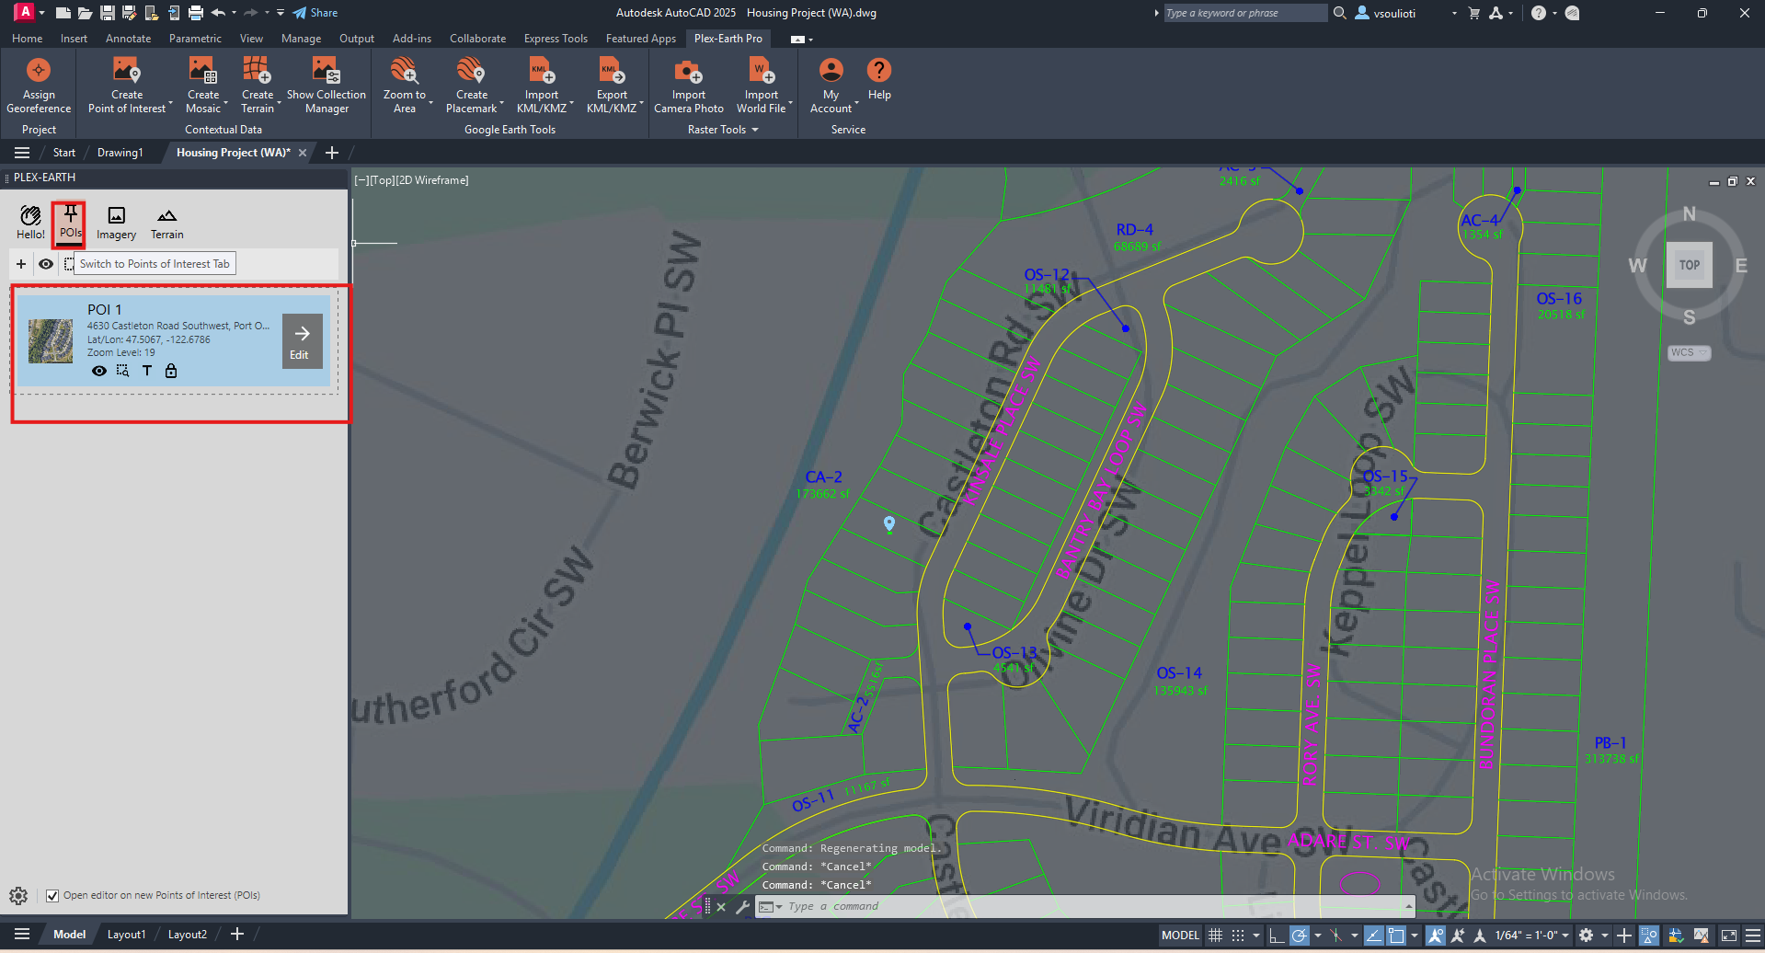Open Show Collection Manager
This screenshot has height=953, width=1765.
327,86
